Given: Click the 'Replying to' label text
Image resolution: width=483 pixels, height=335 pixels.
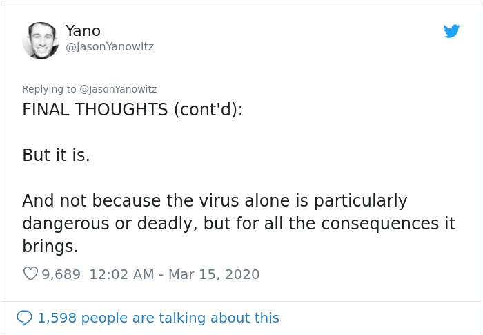Looking at the screenshot, I should coord(50,89).
